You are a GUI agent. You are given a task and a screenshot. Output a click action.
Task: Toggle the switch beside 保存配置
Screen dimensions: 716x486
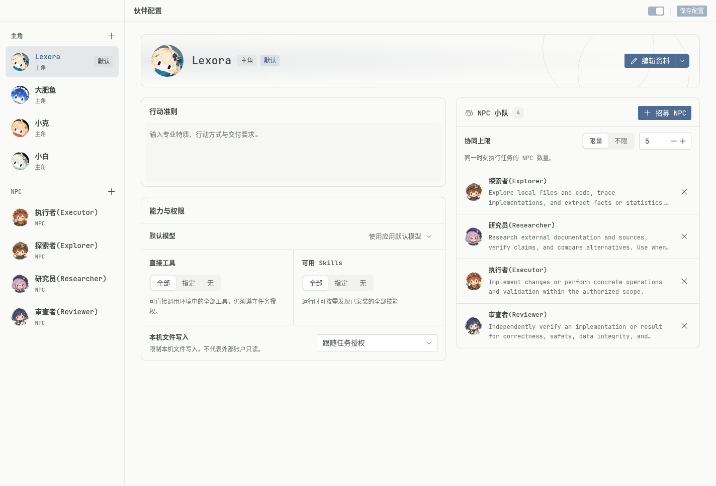pos(656,11)
